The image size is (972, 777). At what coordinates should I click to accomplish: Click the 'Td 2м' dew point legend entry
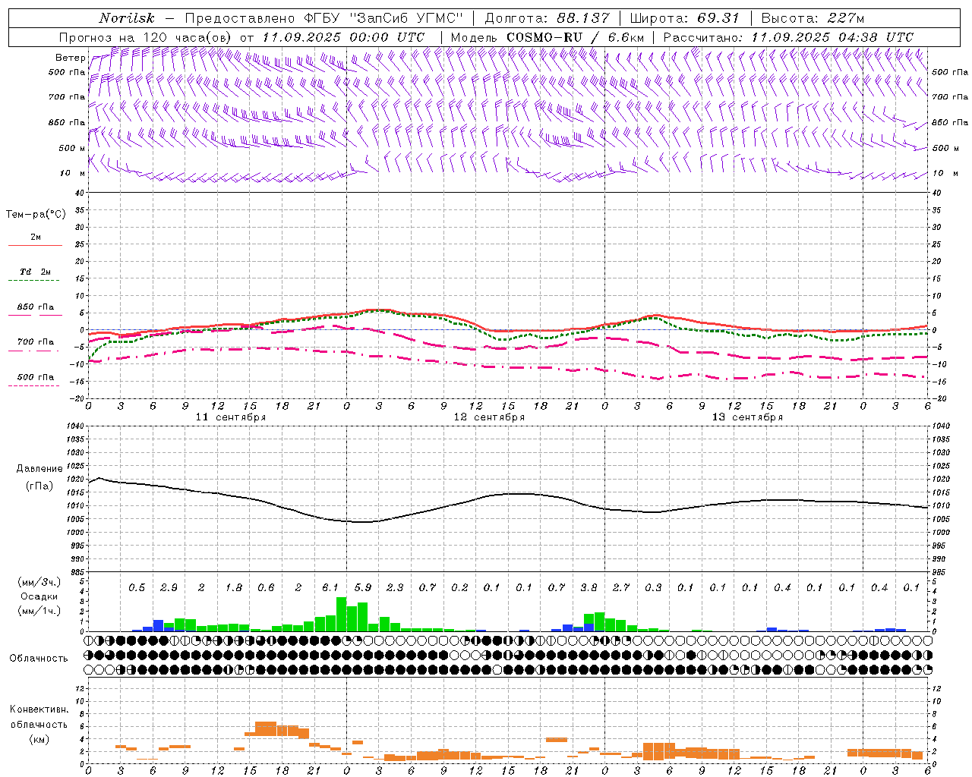click(x=36, y=272)
